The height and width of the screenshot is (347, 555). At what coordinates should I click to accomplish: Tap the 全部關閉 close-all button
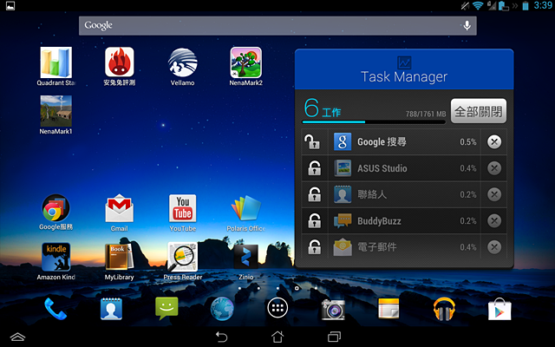point(478,111)
